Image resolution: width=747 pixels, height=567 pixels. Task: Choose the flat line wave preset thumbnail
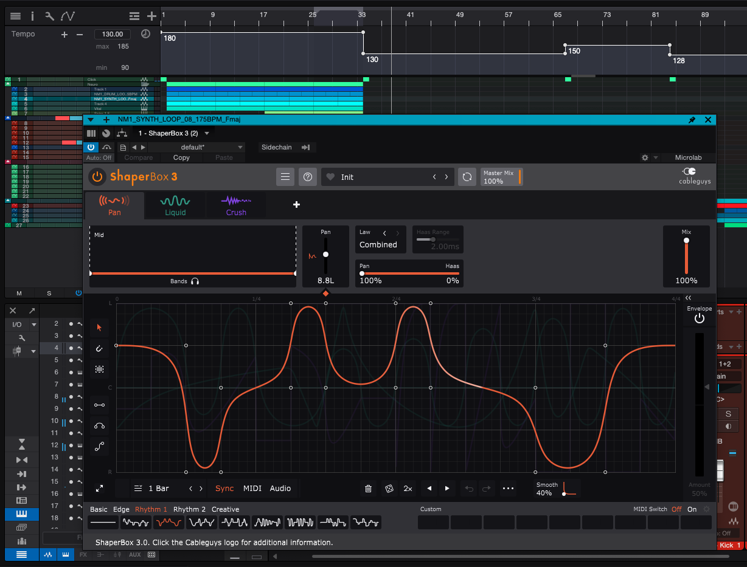[103, 522]
